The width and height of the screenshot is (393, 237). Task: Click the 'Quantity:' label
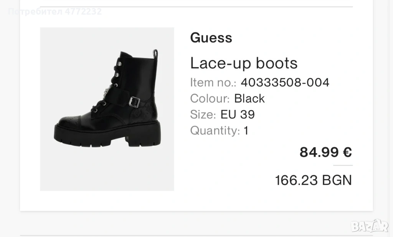(215, 131)
